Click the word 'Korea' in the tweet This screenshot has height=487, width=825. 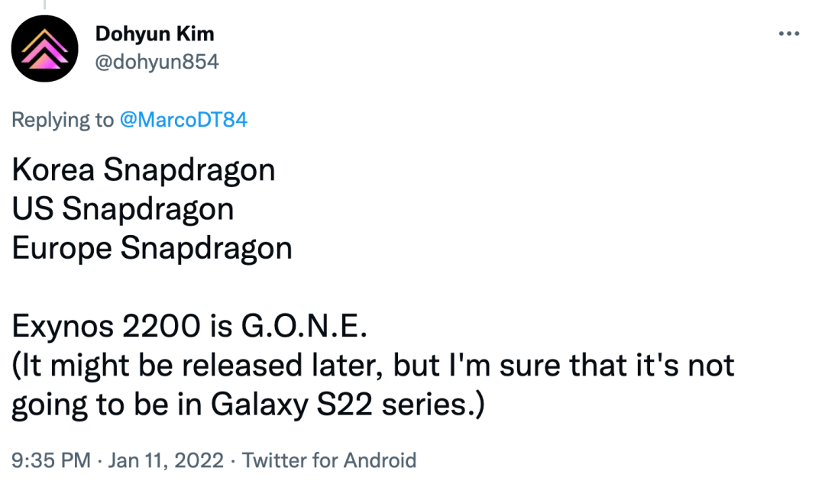53,169
